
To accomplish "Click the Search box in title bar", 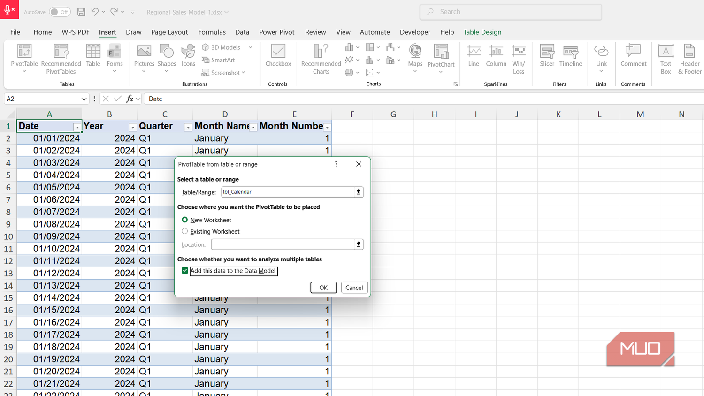I will click(x=511, y=12).
